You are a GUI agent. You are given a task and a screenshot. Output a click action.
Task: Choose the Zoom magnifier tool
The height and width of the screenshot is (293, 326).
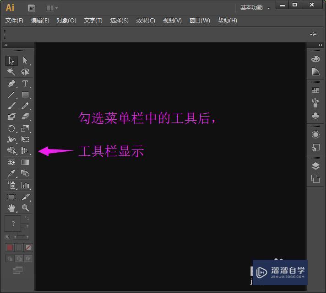[25, 208]
